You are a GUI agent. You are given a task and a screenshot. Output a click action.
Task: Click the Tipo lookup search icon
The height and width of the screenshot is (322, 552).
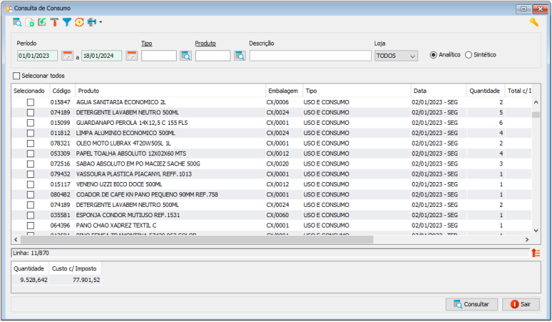(186, 56)
